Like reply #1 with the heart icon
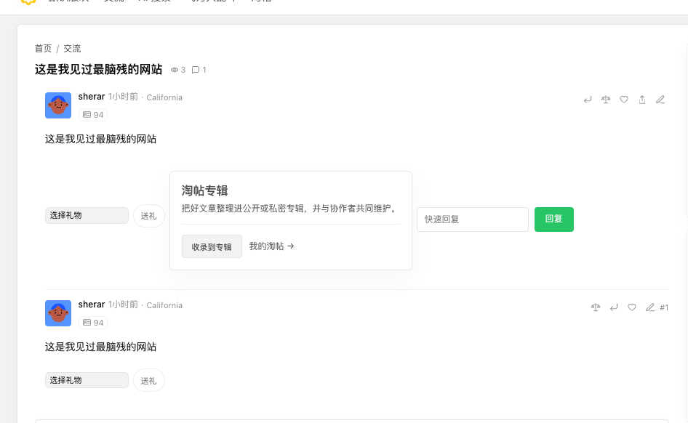Viewport: 688px width, 423px height. click(632, 307)
